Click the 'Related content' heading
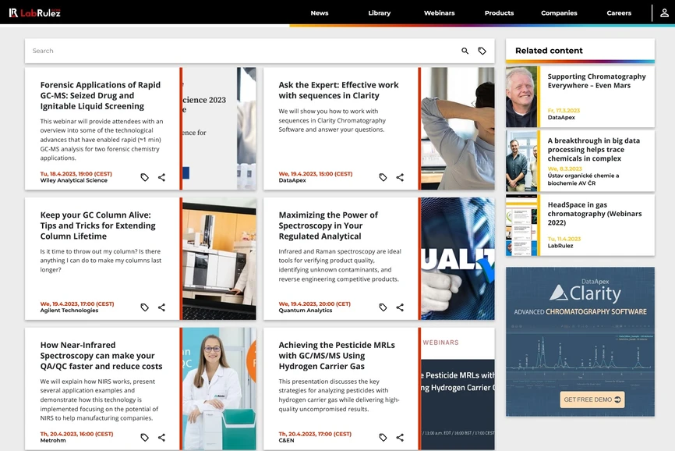Viewport: 675px width, 451px height. coord(549,51)
